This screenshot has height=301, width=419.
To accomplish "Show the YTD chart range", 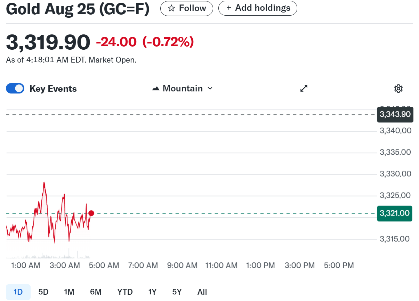I will [125, 292].
